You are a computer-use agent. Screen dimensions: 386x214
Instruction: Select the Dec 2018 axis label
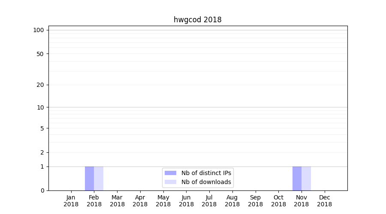coord(324,201)
